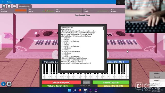Play black piano key labeled B
165x93 pixels.
tap(124, 69)
